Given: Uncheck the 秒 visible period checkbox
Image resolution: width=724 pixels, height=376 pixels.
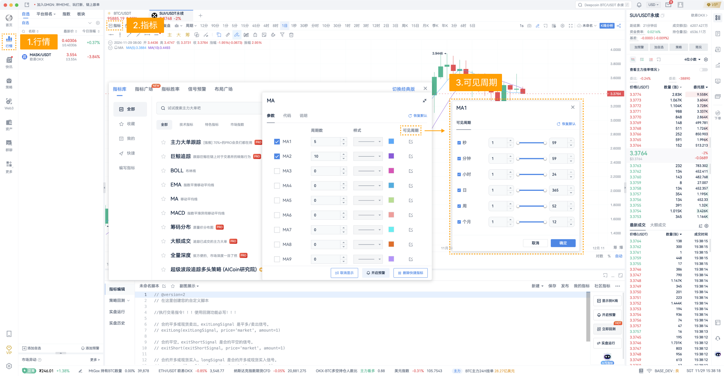Looking at the screenshot, I should click(459, 143).
